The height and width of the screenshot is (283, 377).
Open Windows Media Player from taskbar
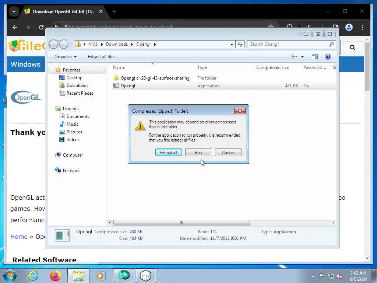pyautogui.click(x=101, y=276)
